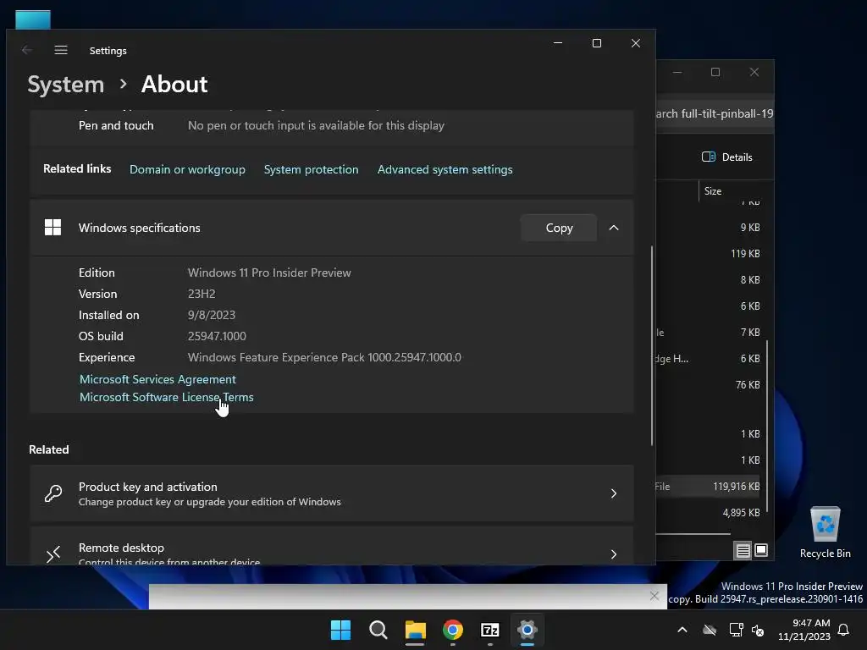Show hidden system tray icons
Image resolution: width=867 pixels, height=650 pixels.
click(682, 630)
